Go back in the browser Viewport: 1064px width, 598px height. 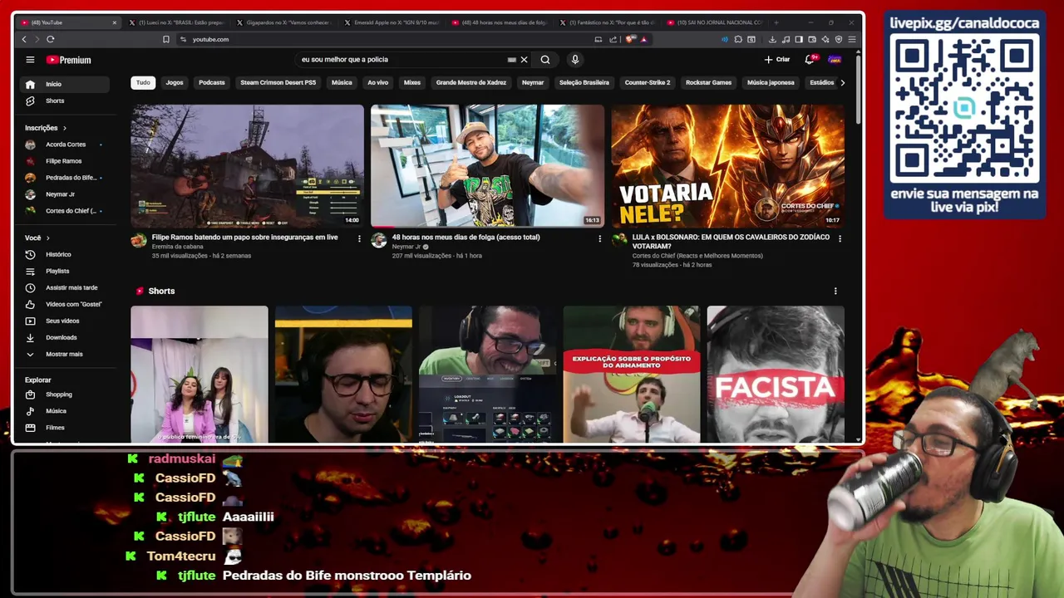pyautogui.click(x=24, y=39)
